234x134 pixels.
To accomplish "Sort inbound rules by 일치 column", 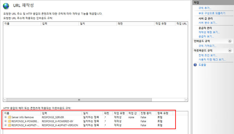I will click(97, 24).
